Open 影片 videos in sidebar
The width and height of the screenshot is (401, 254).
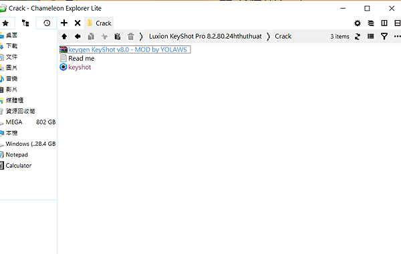pos(11,90)
